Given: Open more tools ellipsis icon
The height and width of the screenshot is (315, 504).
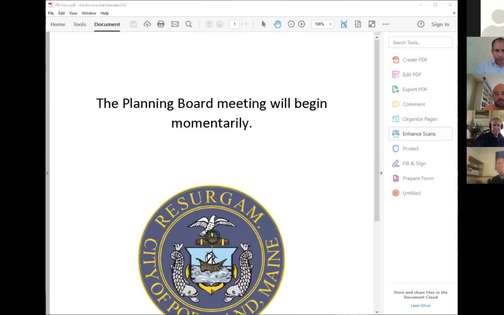Looking at the screenshot, I should [386, 24].
